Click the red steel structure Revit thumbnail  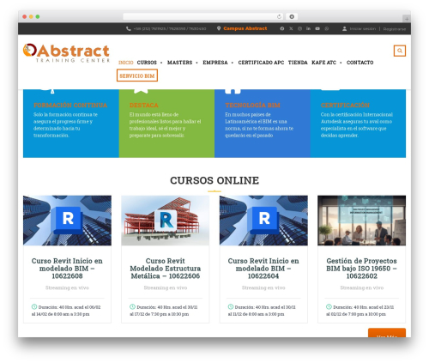[x=166, y=221]
